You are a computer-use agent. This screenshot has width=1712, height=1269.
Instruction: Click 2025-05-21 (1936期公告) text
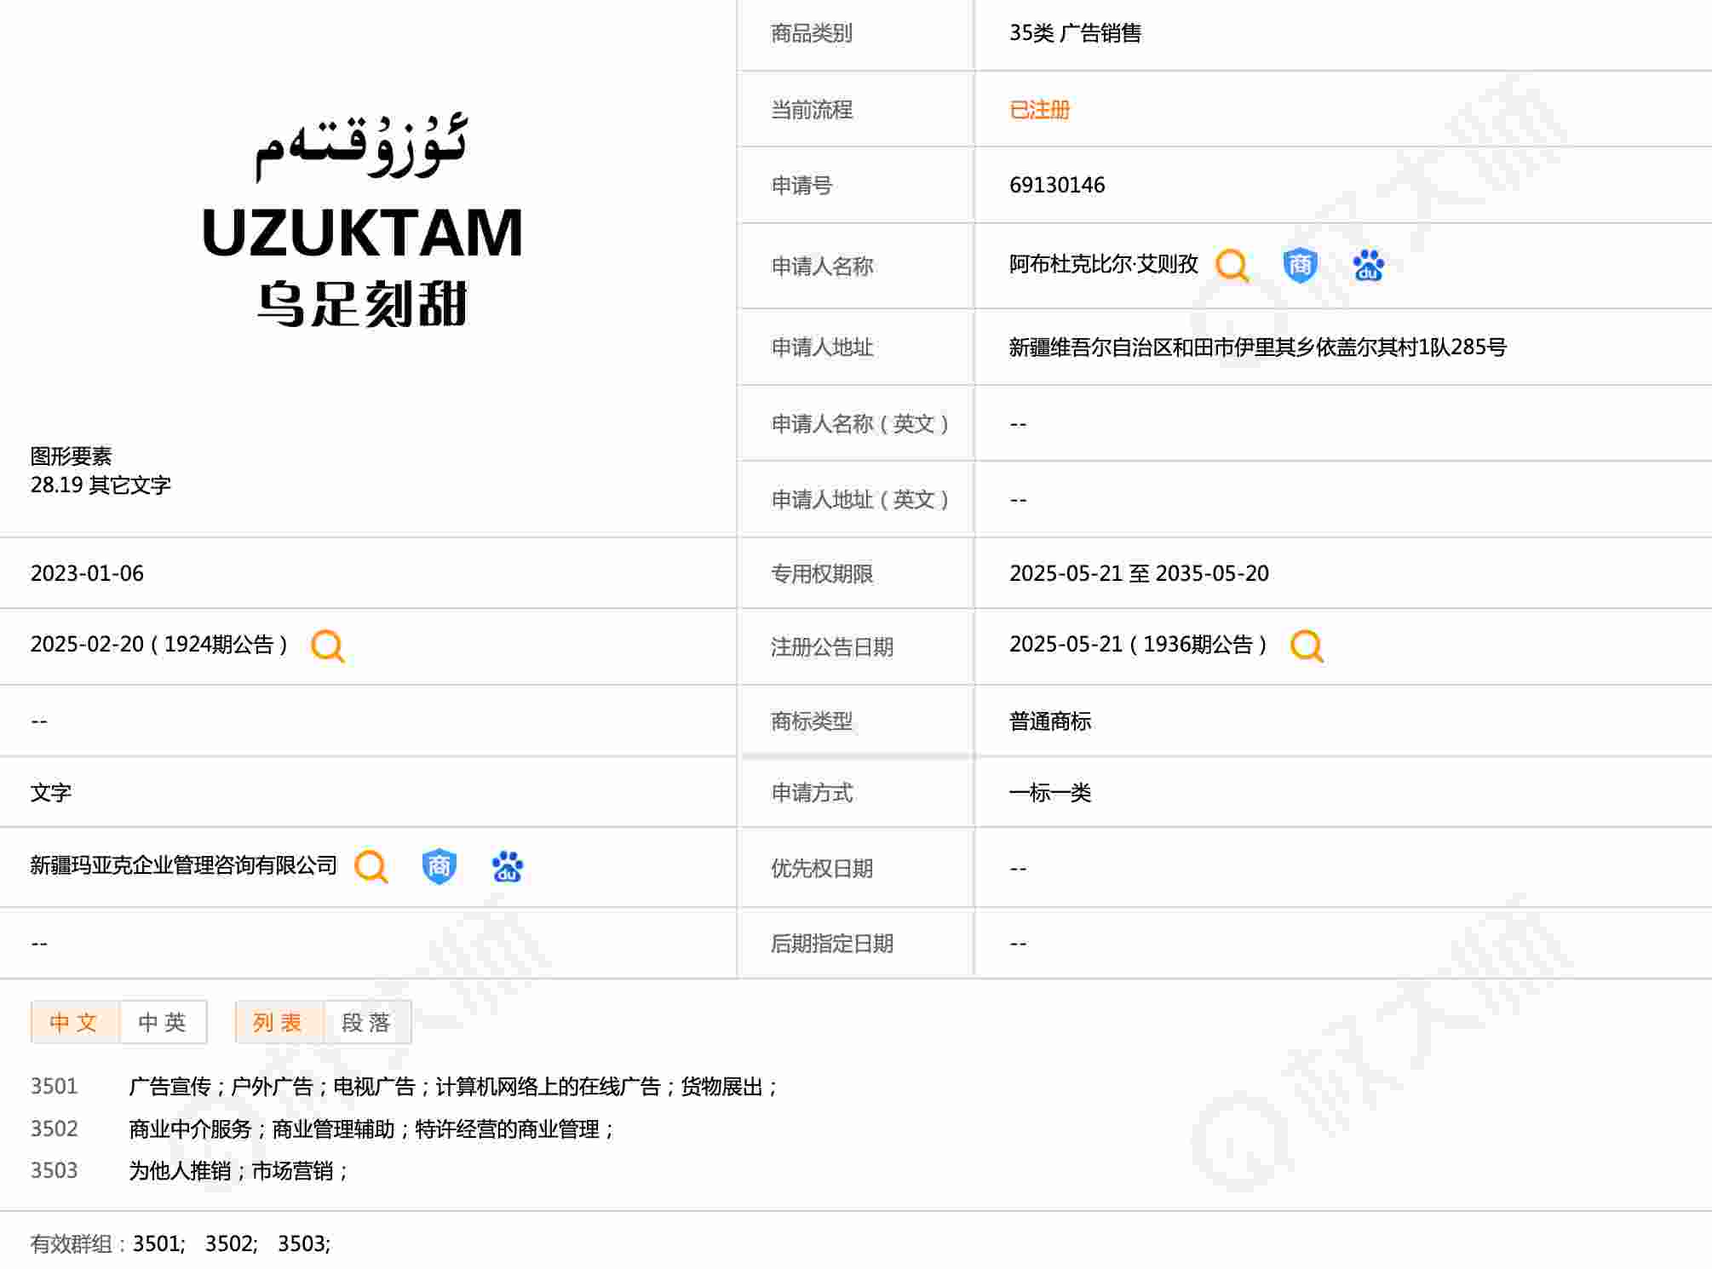pos(1138,644)
